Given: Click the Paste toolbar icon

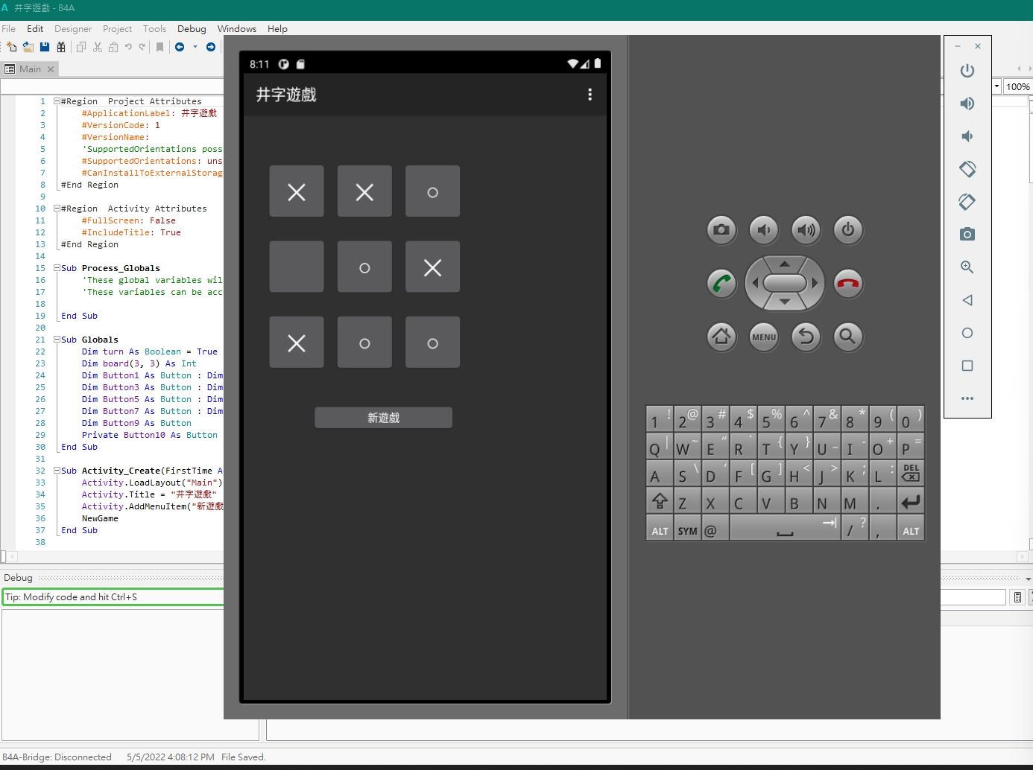Looking at the screenshot, I should tap(113, 47).
